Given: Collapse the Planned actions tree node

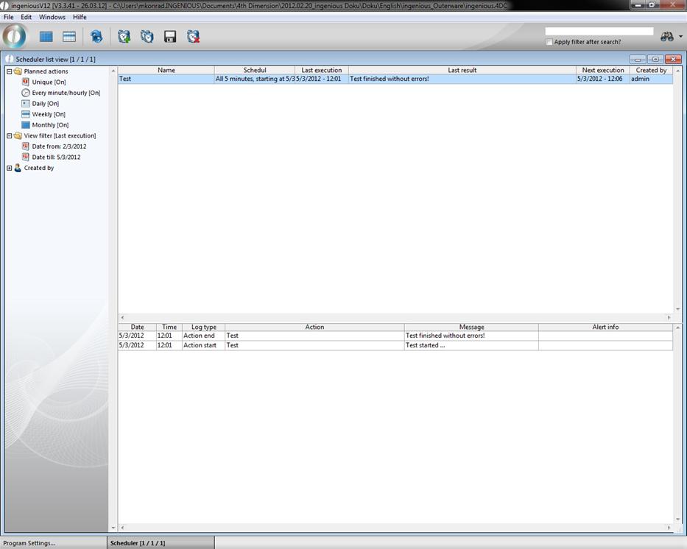Looking at the screenshot, I should pyautogui.click(x=10, y=71).
